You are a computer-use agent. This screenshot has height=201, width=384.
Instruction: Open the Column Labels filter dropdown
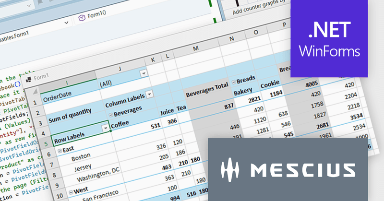pyautogui.click(x=149, y=94)
